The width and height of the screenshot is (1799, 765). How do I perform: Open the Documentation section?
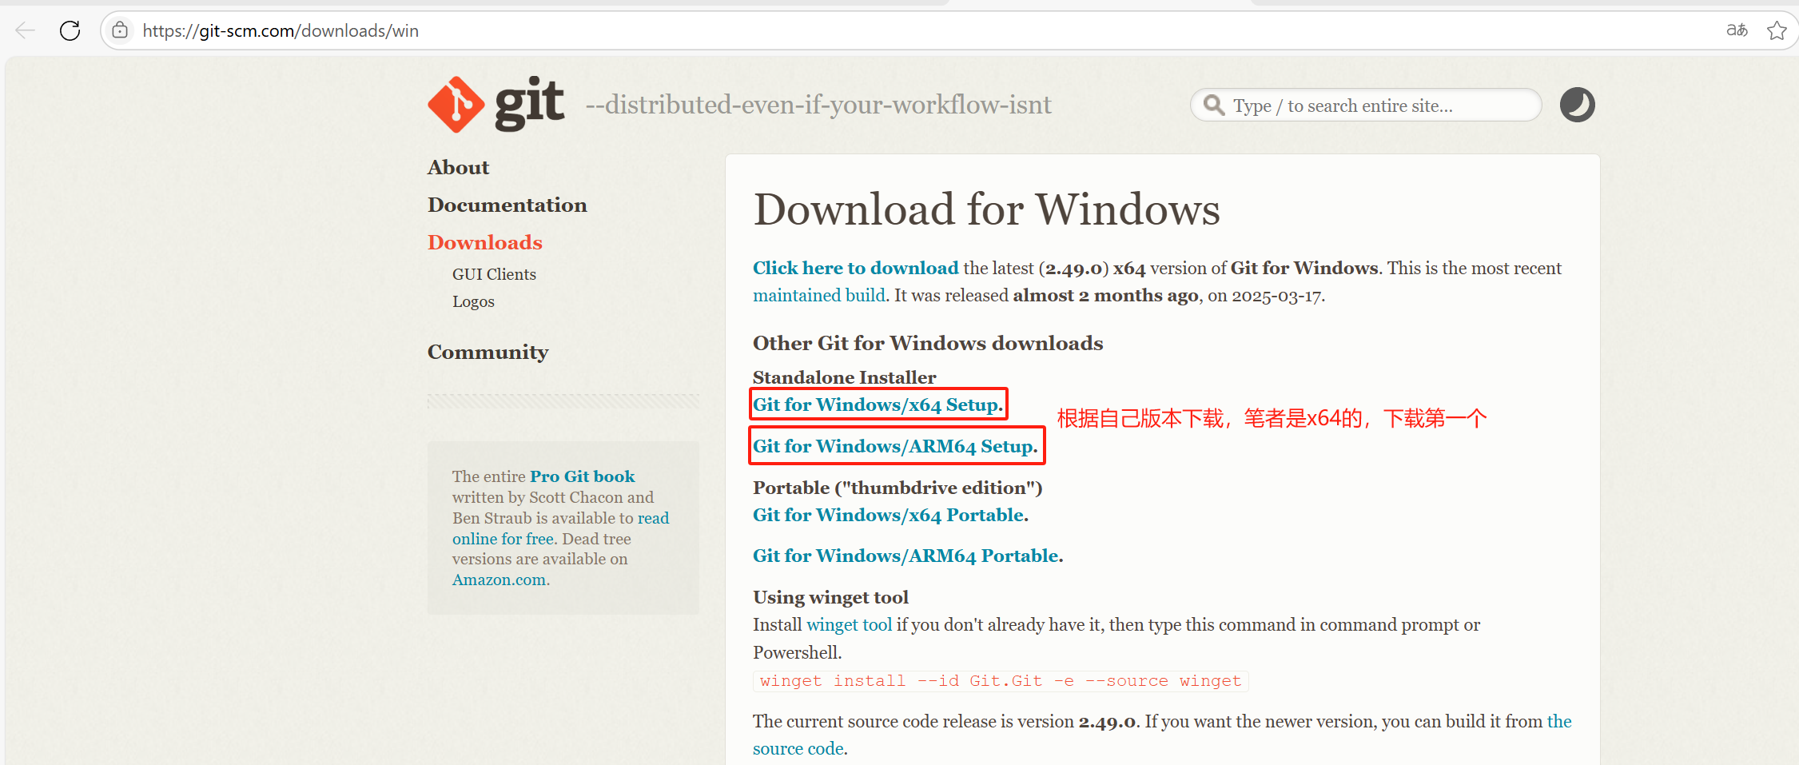point(507,205)
